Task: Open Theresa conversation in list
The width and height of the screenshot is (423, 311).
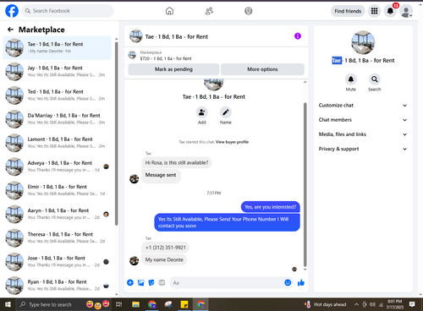Action: coord(58,237)
